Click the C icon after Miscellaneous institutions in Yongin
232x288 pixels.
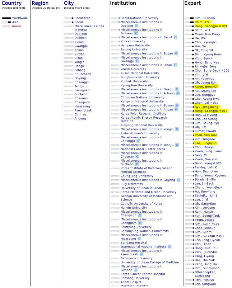(177, 129)
